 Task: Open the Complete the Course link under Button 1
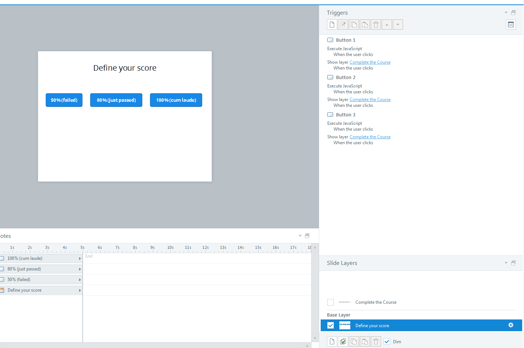370,62
